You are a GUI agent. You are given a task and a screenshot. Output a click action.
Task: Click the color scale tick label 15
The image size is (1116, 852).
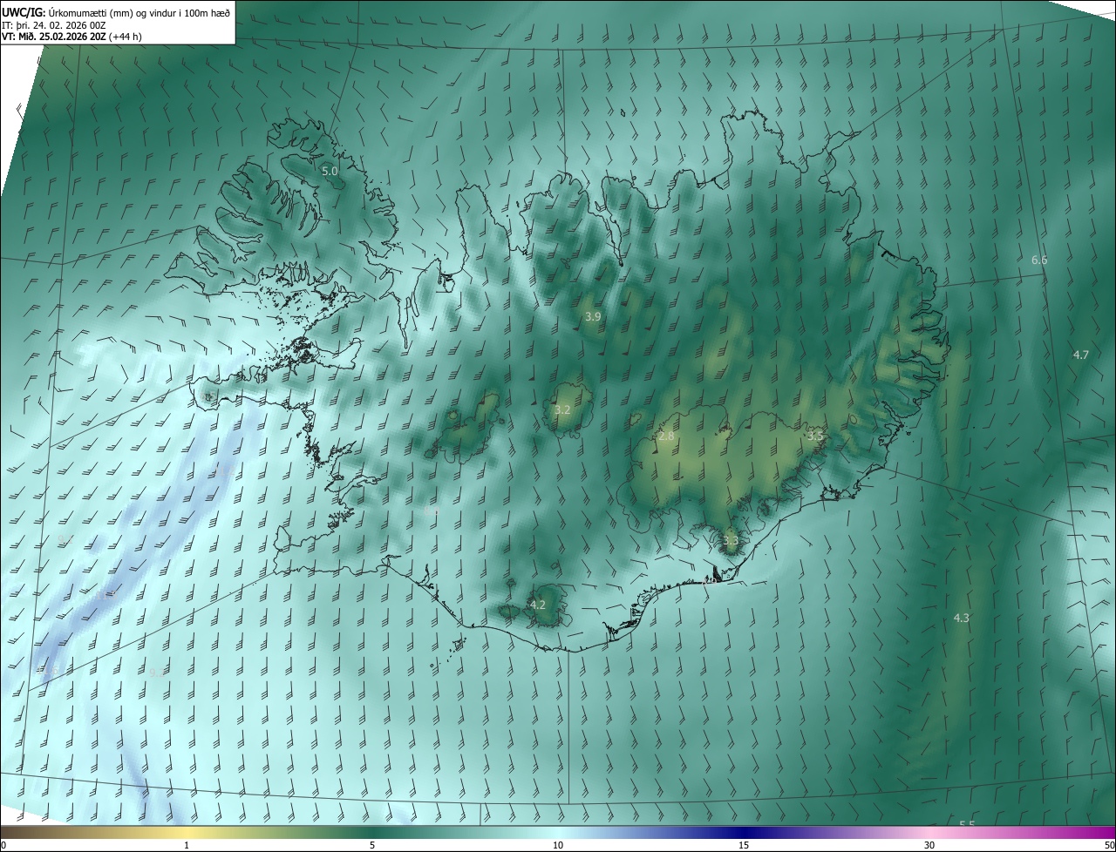744,846
